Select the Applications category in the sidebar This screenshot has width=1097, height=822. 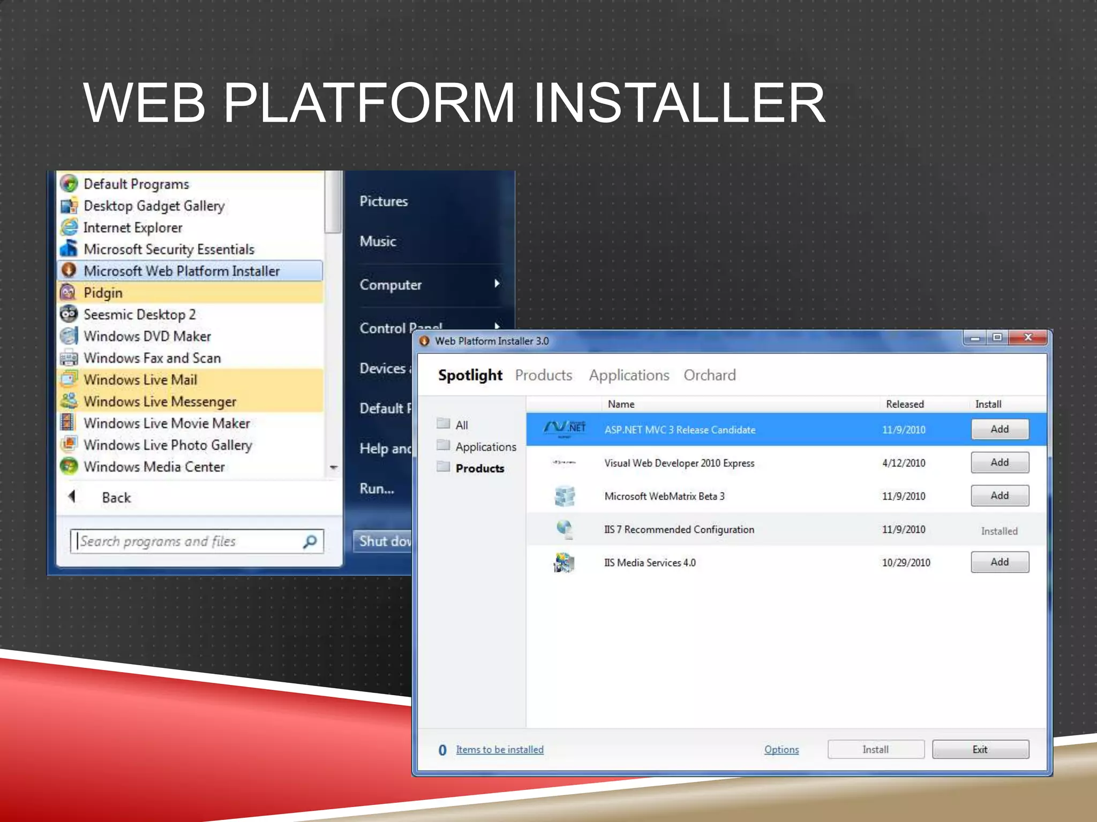point(485,447)
